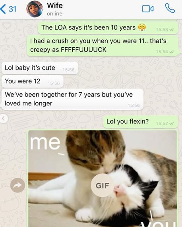Screen dimensions: 182x227
Task: Select the 'You were 12' message
Action: (x=33, y=81)
